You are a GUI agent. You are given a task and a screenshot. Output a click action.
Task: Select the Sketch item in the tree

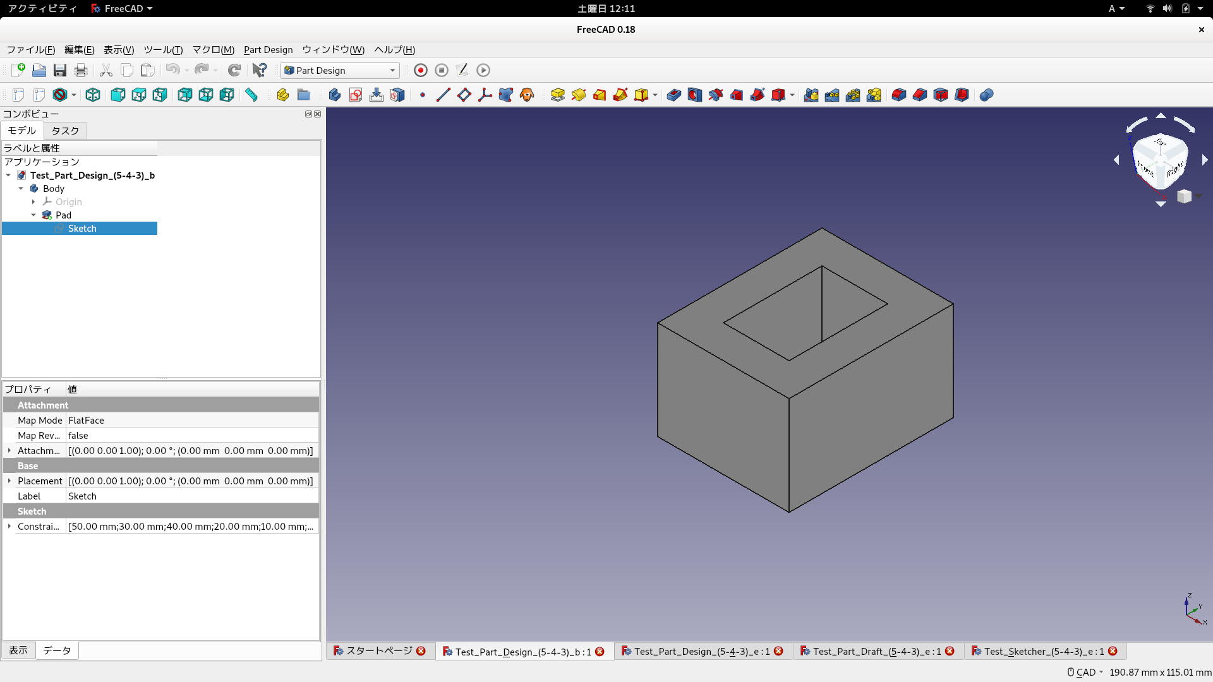point(81,228)
